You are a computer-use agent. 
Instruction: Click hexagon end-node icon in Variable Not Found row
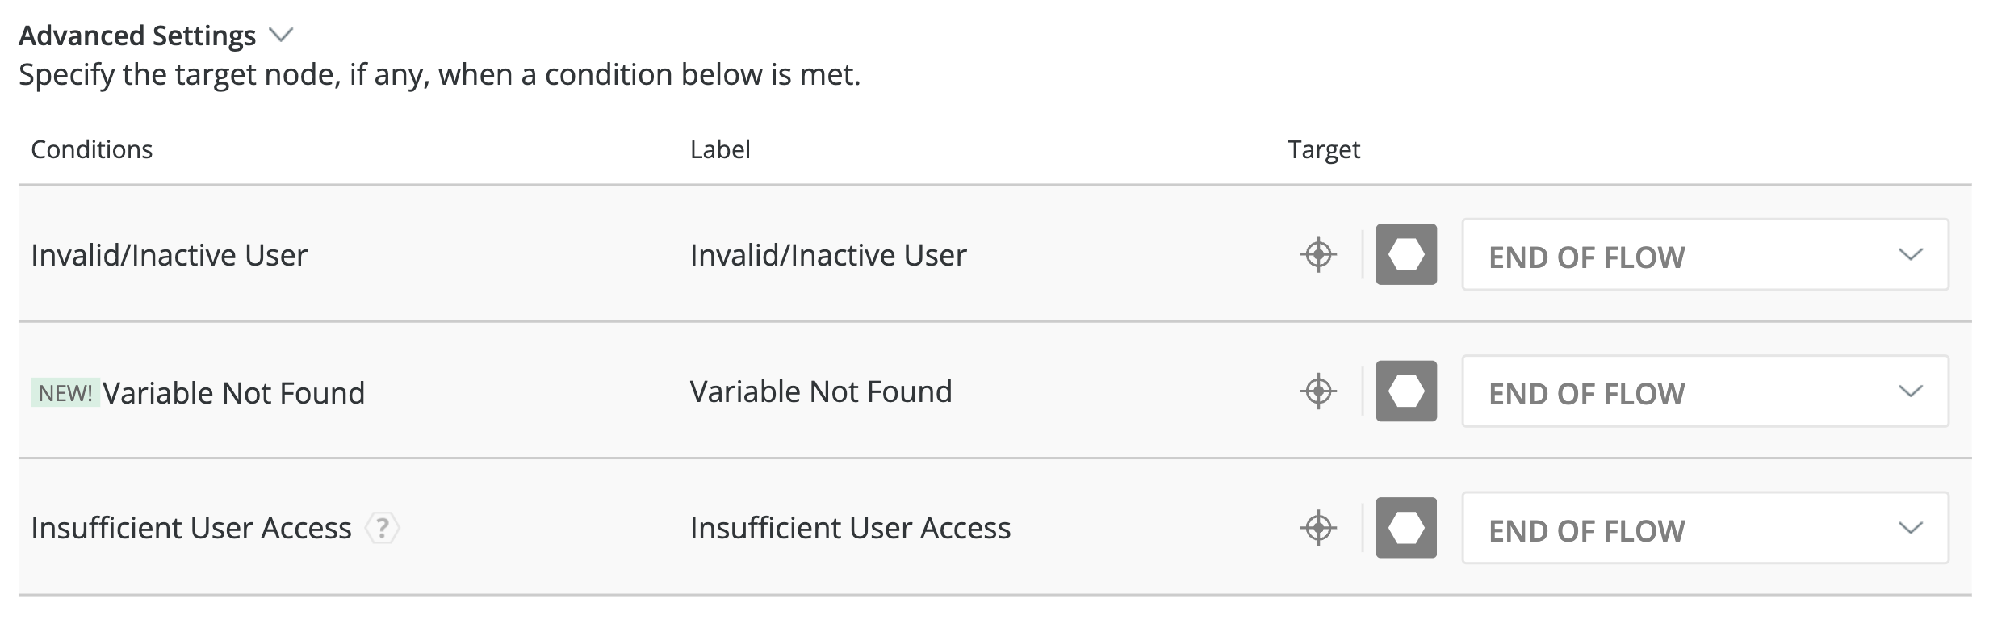coord(1406,391)
